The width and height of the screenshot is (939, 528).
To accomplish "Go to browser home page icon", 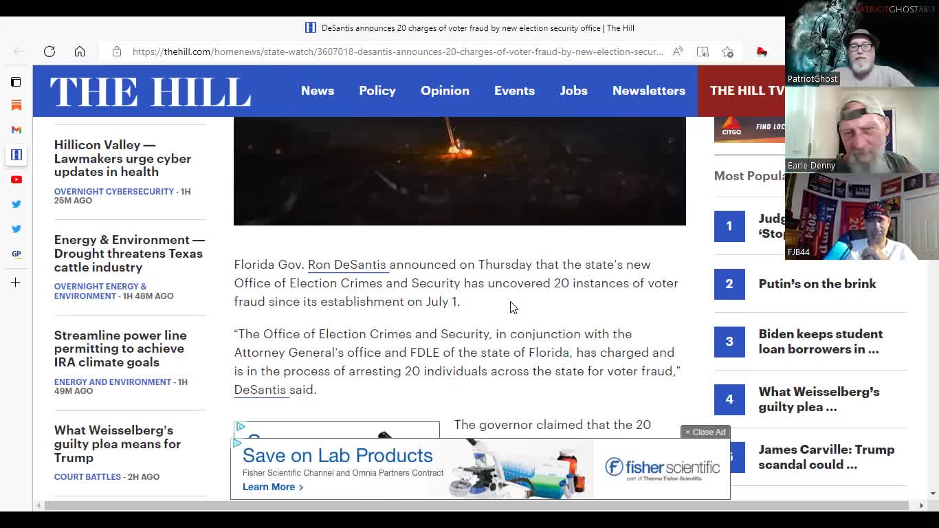I will [80, 52].
